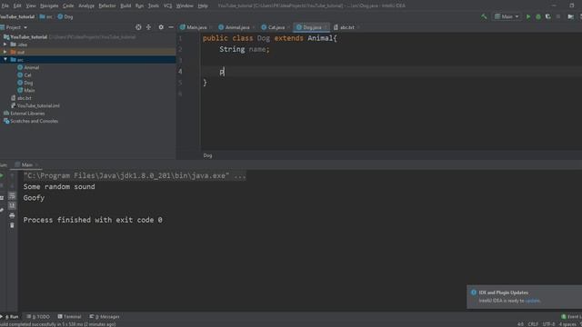Open the Window menu

[x=185, y=5]
